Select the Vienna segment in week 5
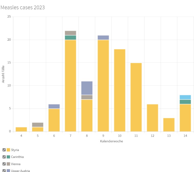This screenshot has width=194, height=172. [38, 125]
